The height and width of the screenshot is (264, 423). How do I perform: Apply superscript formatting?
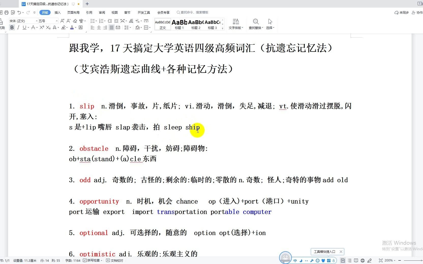pos(42,27)
